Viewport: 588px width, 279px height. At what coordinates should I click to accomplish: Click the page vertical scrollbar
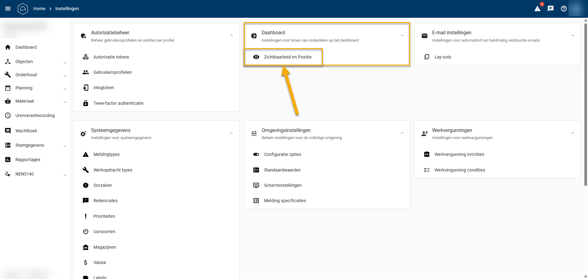point(585,107)
